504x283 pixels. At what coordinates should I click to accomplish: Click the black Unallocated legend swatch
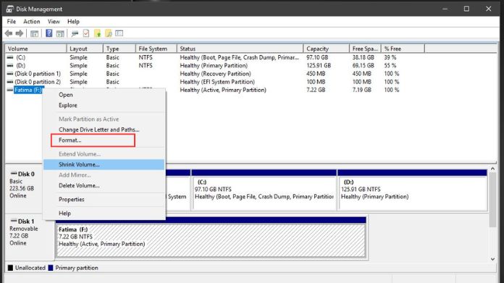coord(10,268)
